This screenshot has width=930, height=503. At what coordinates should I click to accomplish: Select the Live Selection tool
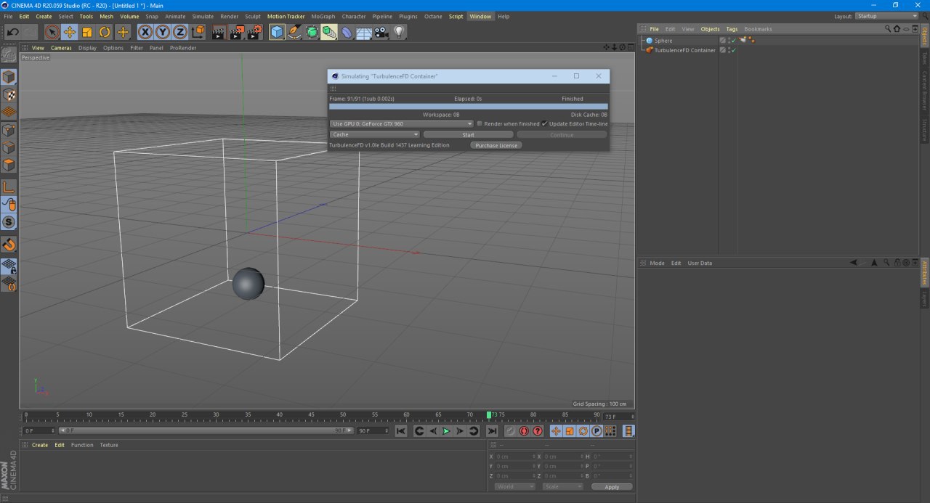[x=52, y=32]
